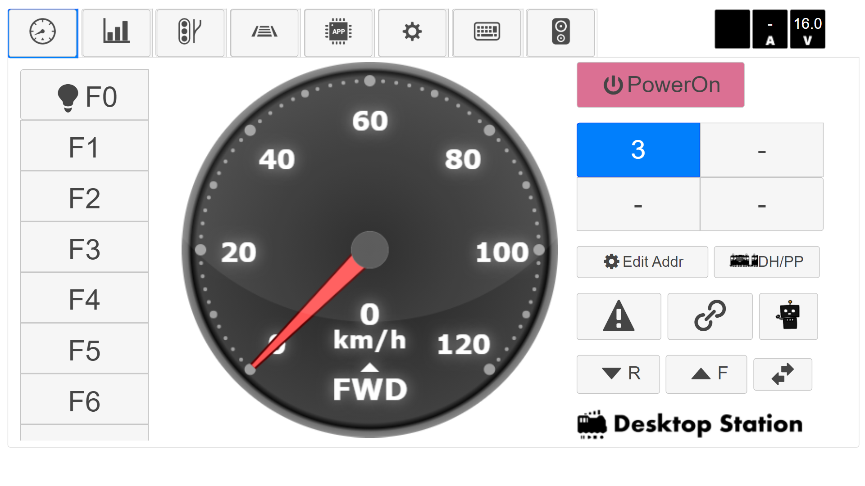This screenshot has width=865, height=486.
Task: Open the track layout tab icon
Action: coord(264,33)
